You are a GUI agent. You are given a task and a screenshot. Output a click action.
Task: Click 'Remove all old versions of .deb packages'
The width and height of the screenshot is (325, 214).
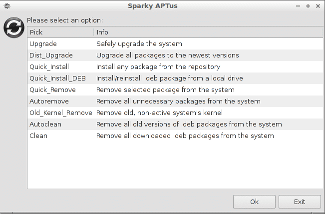[x=162, y=124]
